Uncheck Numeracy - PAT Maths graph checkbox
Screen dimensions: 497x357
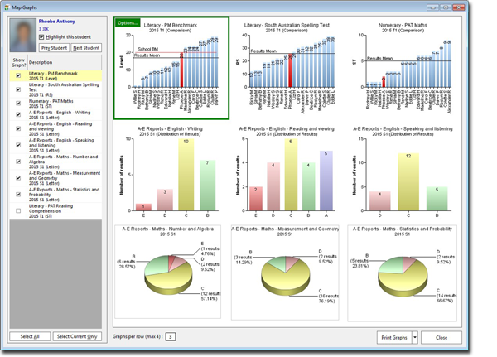pyautogui.click(x=18, y=104)
